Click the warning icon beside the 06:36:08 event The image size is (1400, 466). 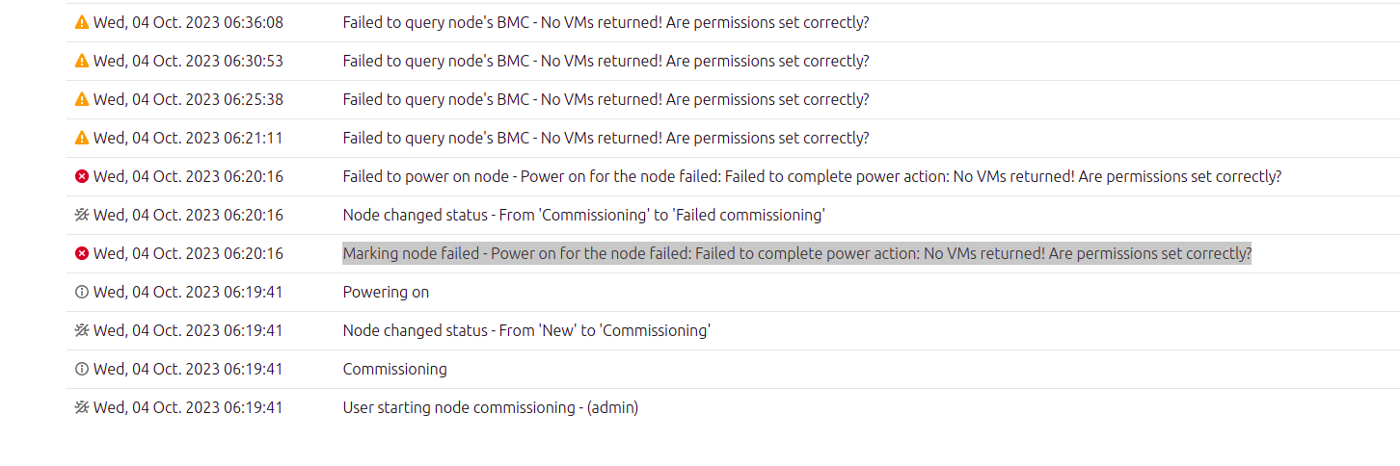tap(82, 22)
